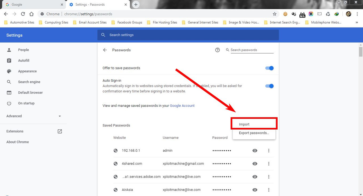Show password for 192.168.0.1
This screenshot has width=363, height=196.
(x=255, y=151)
